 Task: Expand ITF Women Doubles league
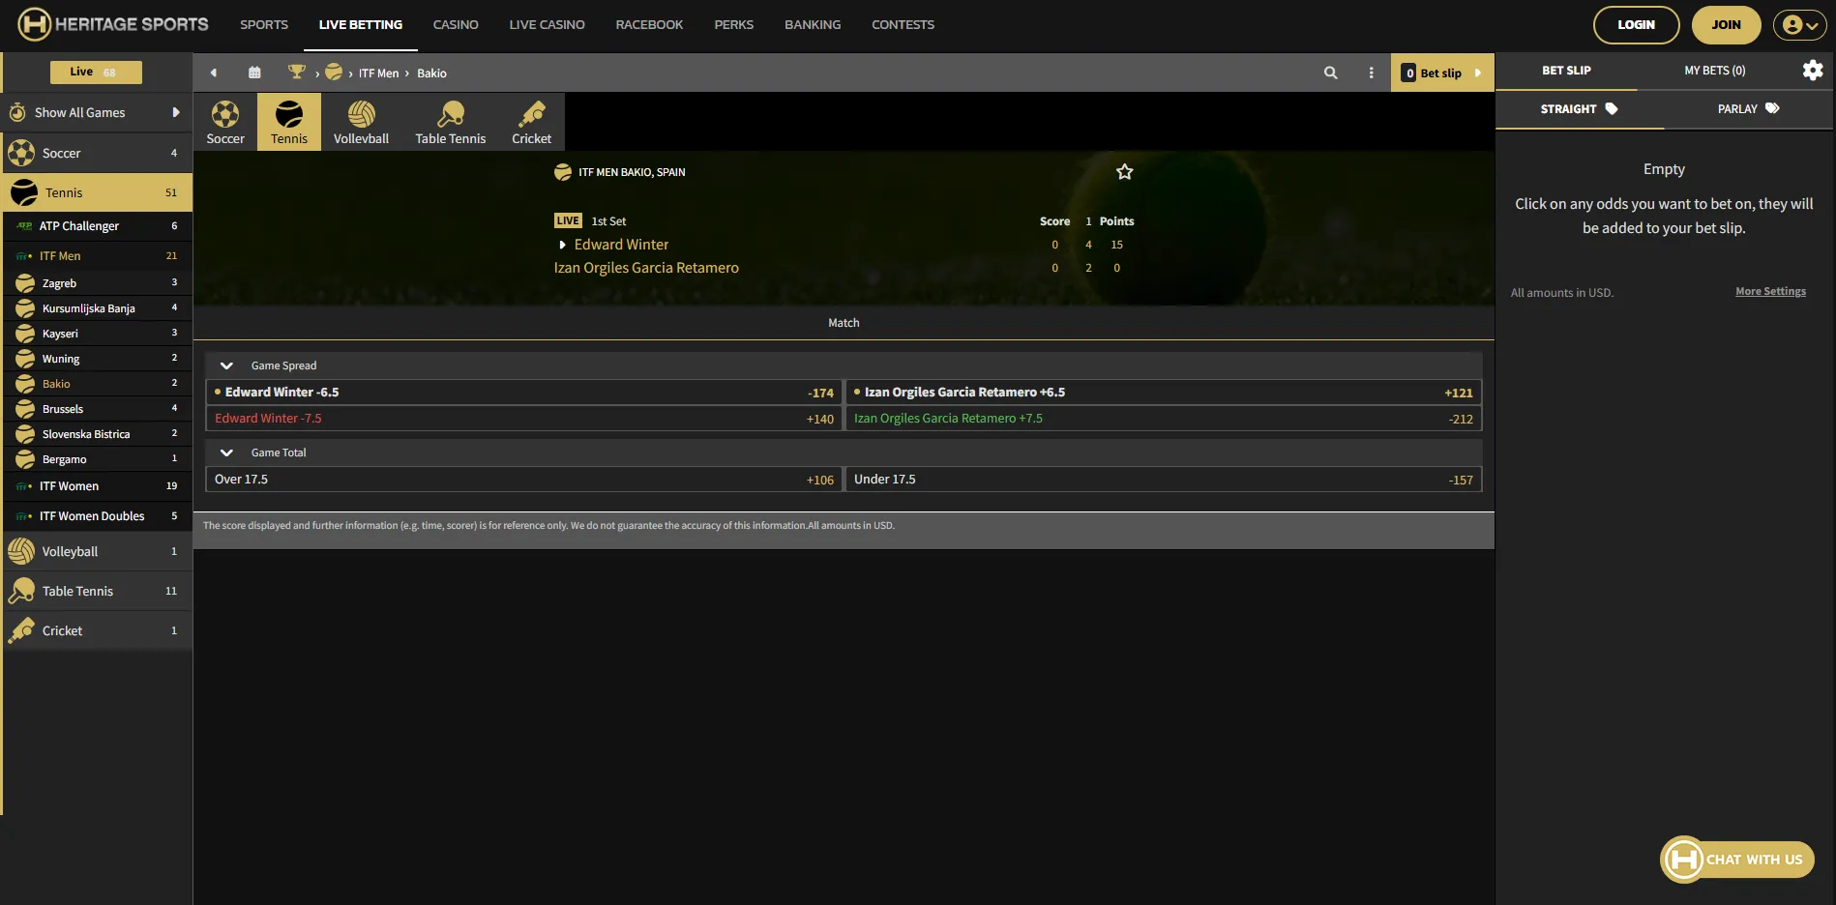(97, 516)
